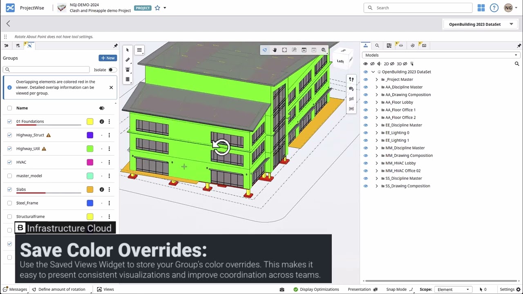
Task: Click the Hide All crossed-eye icon
Action: pos(372,64)
